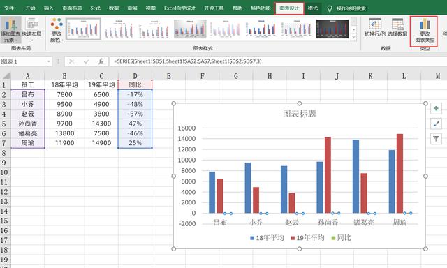Click the Tell Me search box
The height and width of the screenshot is (268, 447).
(351, 8)
